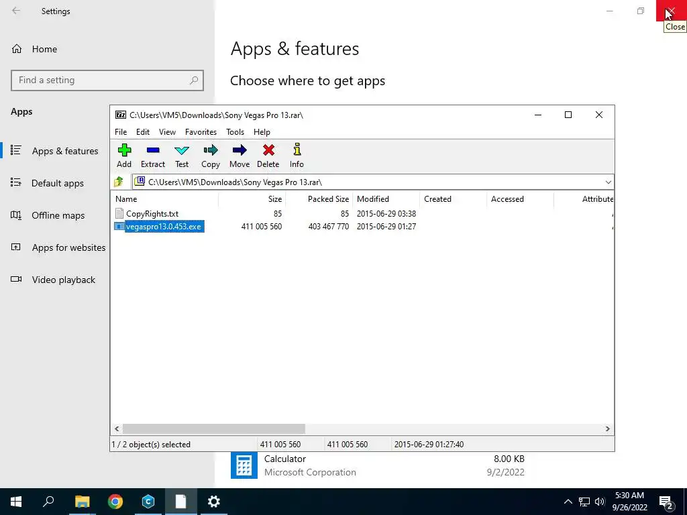687x515 pixels.
Task: Choose the Move toolbar icon
Action: (x=240, y=150)
